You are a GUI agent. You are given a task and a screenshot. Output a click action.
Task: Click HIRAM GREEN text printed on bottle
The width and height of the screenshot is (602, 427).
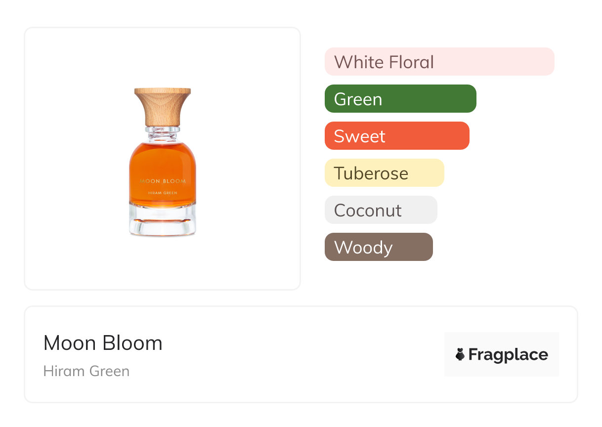pos(163,193)
